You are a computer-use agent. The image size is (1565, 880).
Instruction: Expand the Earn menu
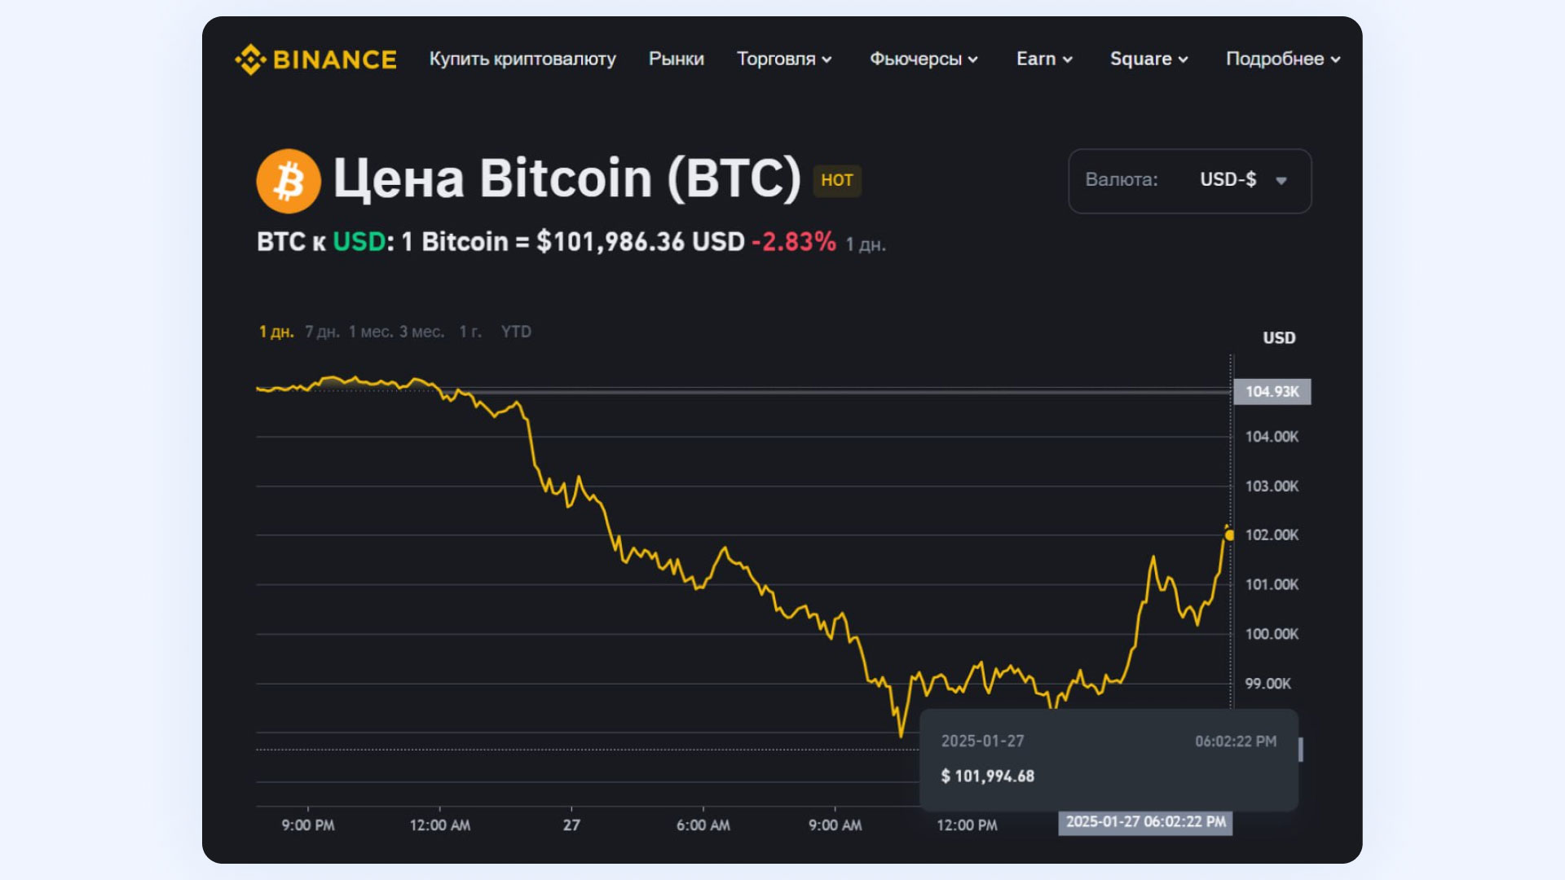tap(1043, 59)
